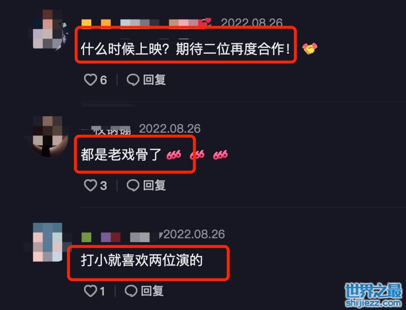The height and width of the screenshot is (310, 406).
Task: Like the comment with 6 likes
Action: [x=90, y=79]
